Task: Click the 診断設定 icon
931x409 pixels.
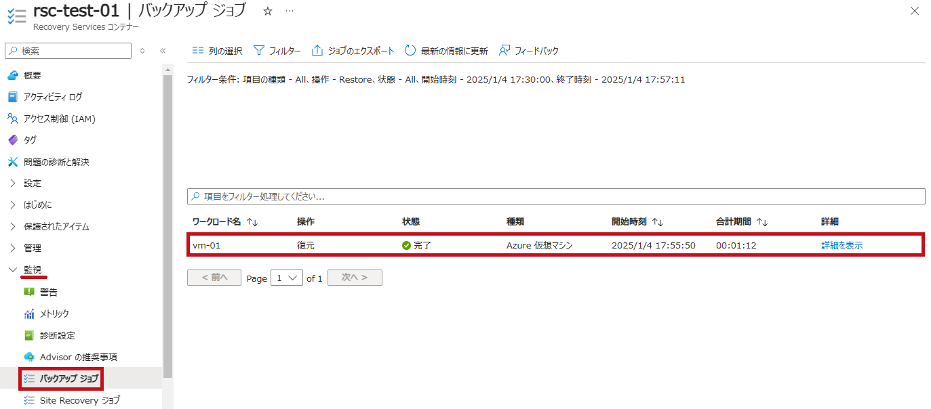Action: coord(28,335)
